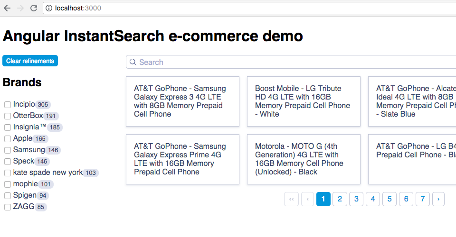Screen dimensions: 456x237
Task: Click the Clear refinements button
Action: click(30, 61)
